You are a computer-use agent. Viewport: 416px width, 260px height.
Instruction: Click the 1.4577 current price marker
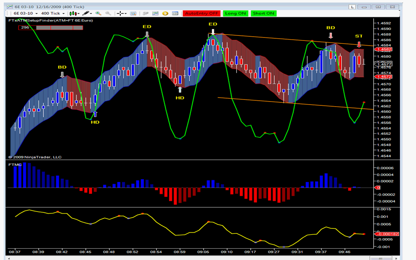(384, 64)
